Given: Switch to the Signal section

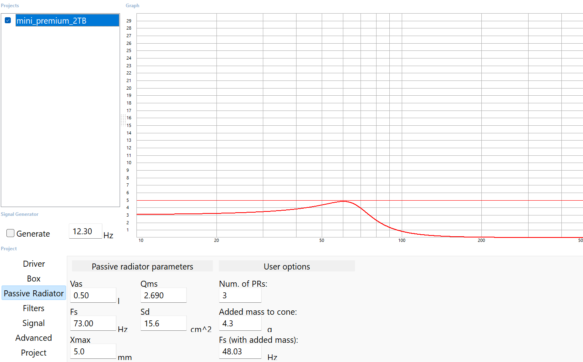Looking at the screenshot, I should [x=34, y=323].
